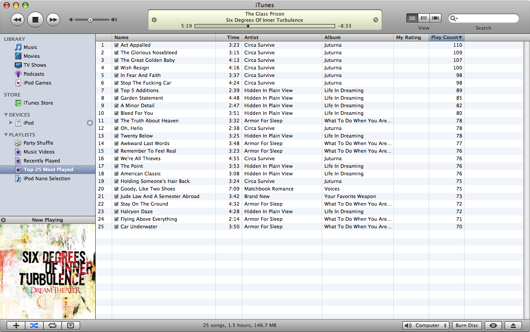Toggle repeat mode
The image size is (530, 332).
point(53,326)
